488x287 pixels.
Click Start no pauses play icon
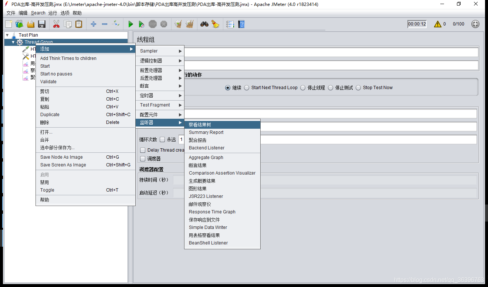[141, 24]
